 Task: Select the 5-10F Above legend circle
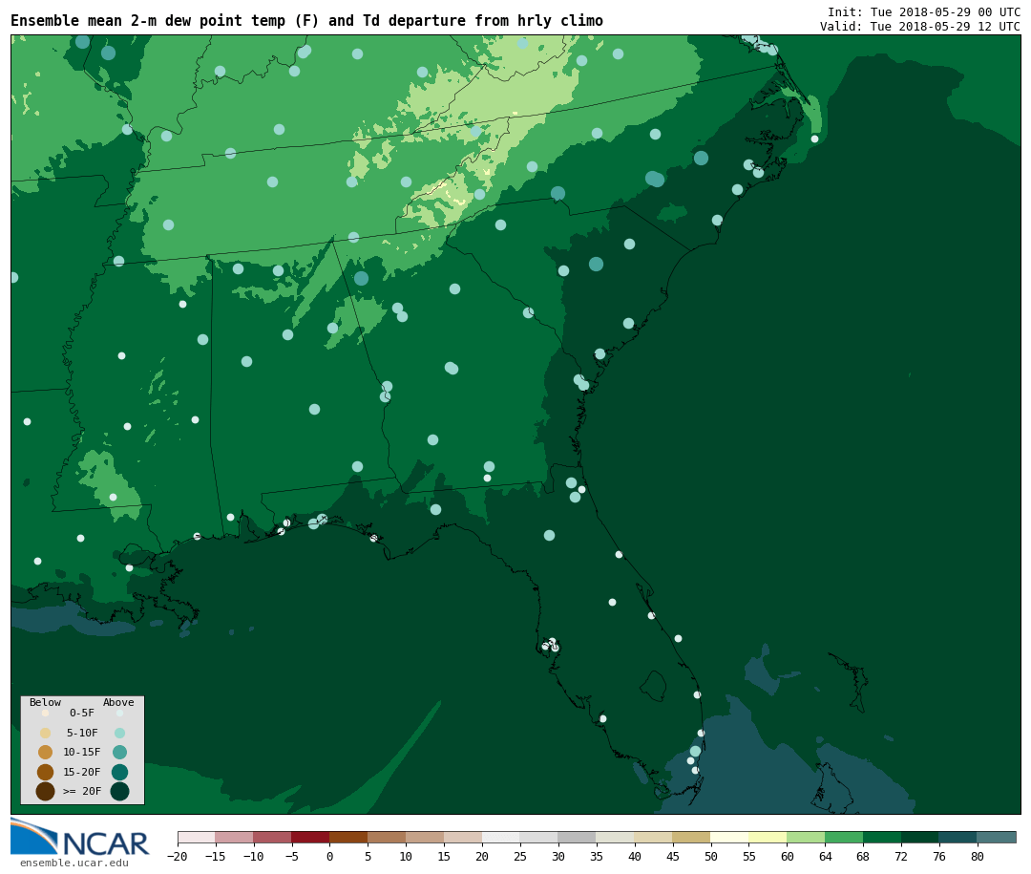coord(119,733)
